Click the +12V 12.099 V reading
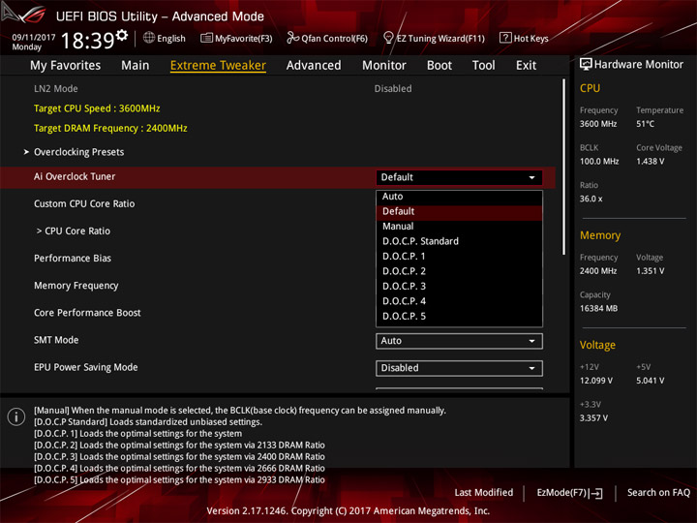Image resolution: width=697 pixels, height=523 pixels. coord(596,381)
